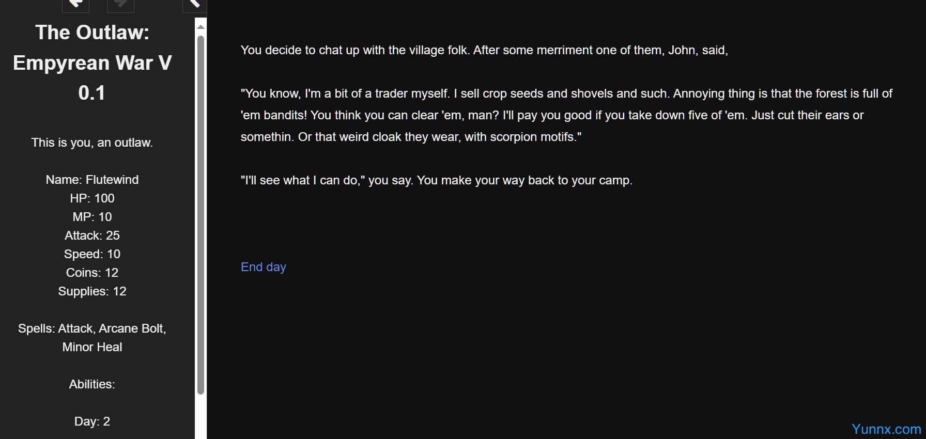Click the HP: 100 stat
Screen dimensions: 926x439
pyautogui.click(x=92, y=198)
